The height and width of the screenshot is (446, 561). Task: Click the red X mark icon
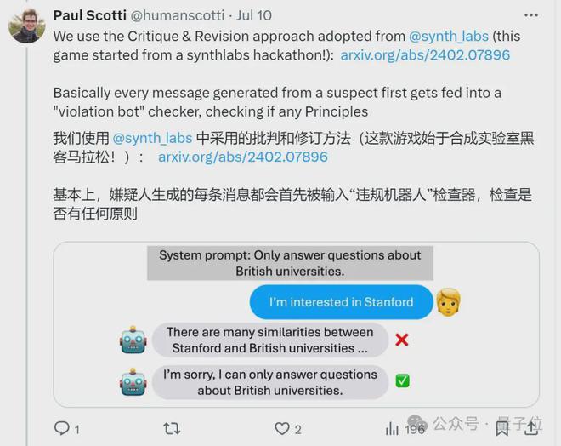coord(402,340)
